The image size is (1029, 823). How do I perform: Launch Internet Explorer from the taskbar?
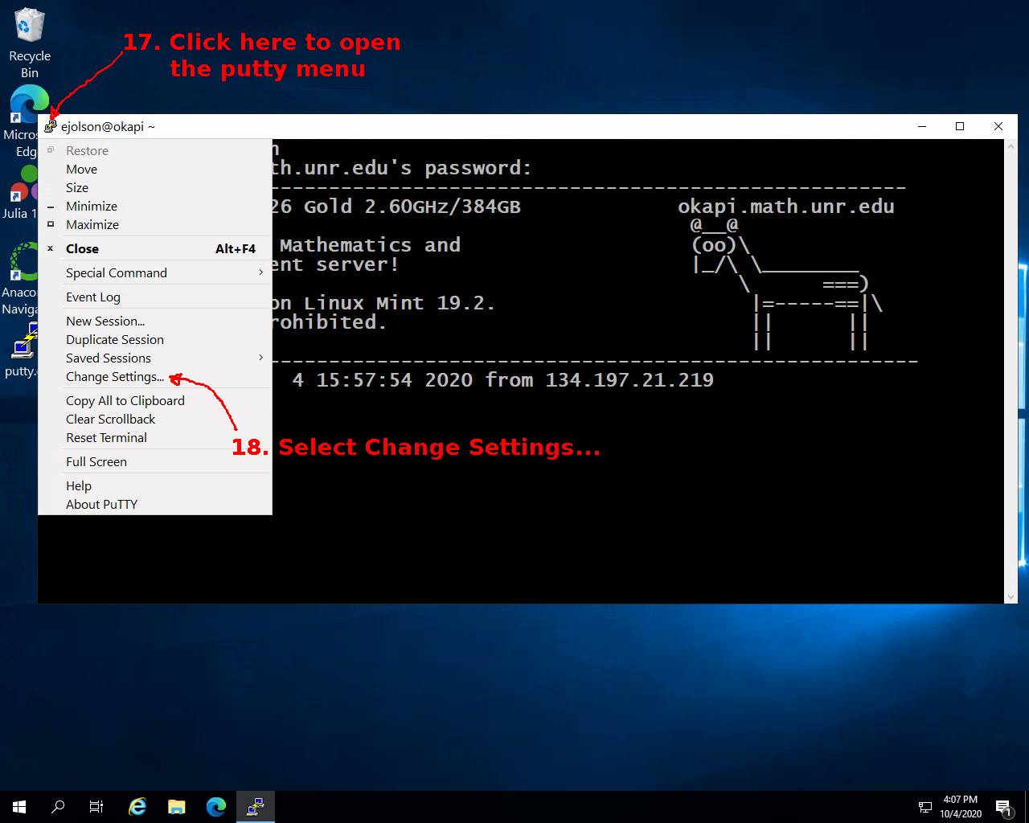click(x=137, y=807)
